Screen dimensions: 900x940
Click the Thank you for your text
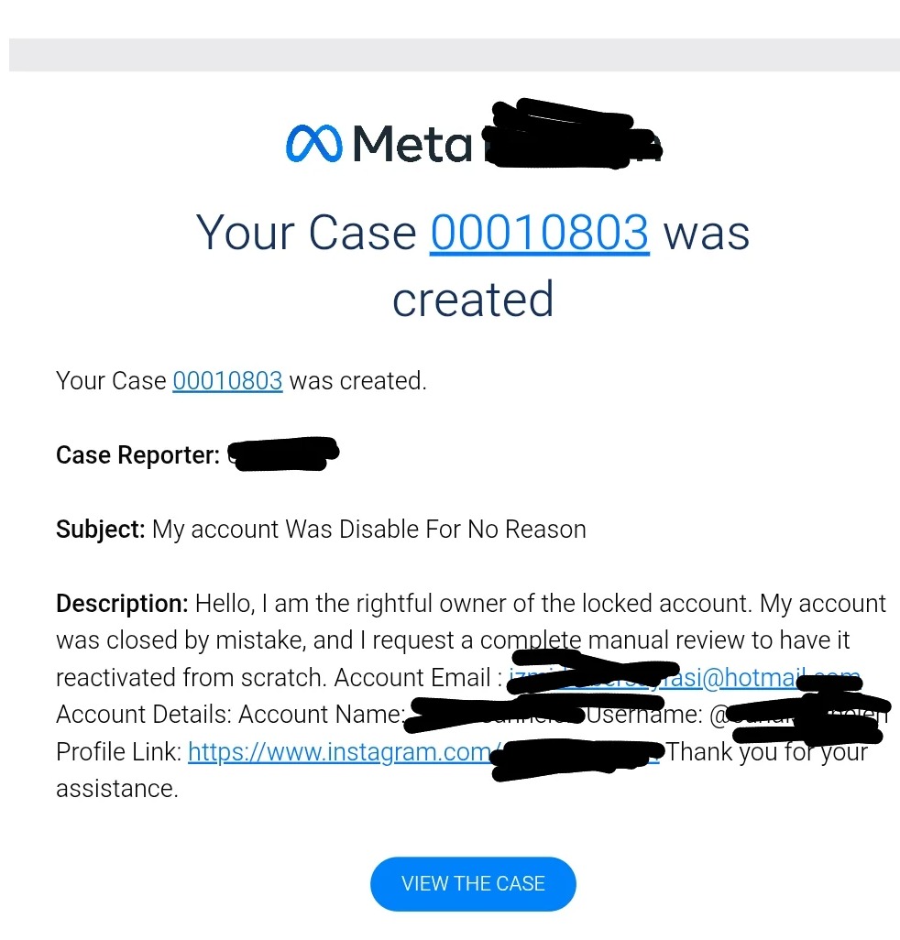(x=767, y=752)
